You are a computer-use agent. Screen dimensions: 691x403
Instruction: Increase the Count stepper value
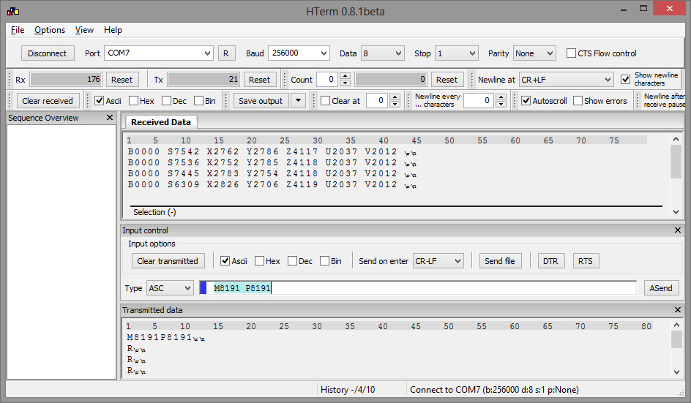coord(345,76)
